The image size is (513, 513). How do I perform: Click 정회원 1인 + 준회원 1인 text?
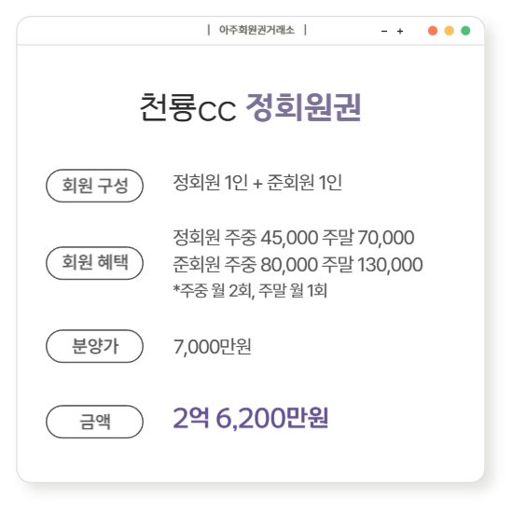click(257, 182)
